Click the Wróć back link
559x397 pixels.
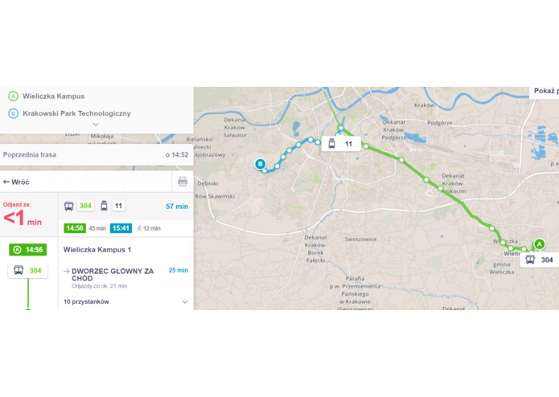pyautogui.click(x=16, y=182)
